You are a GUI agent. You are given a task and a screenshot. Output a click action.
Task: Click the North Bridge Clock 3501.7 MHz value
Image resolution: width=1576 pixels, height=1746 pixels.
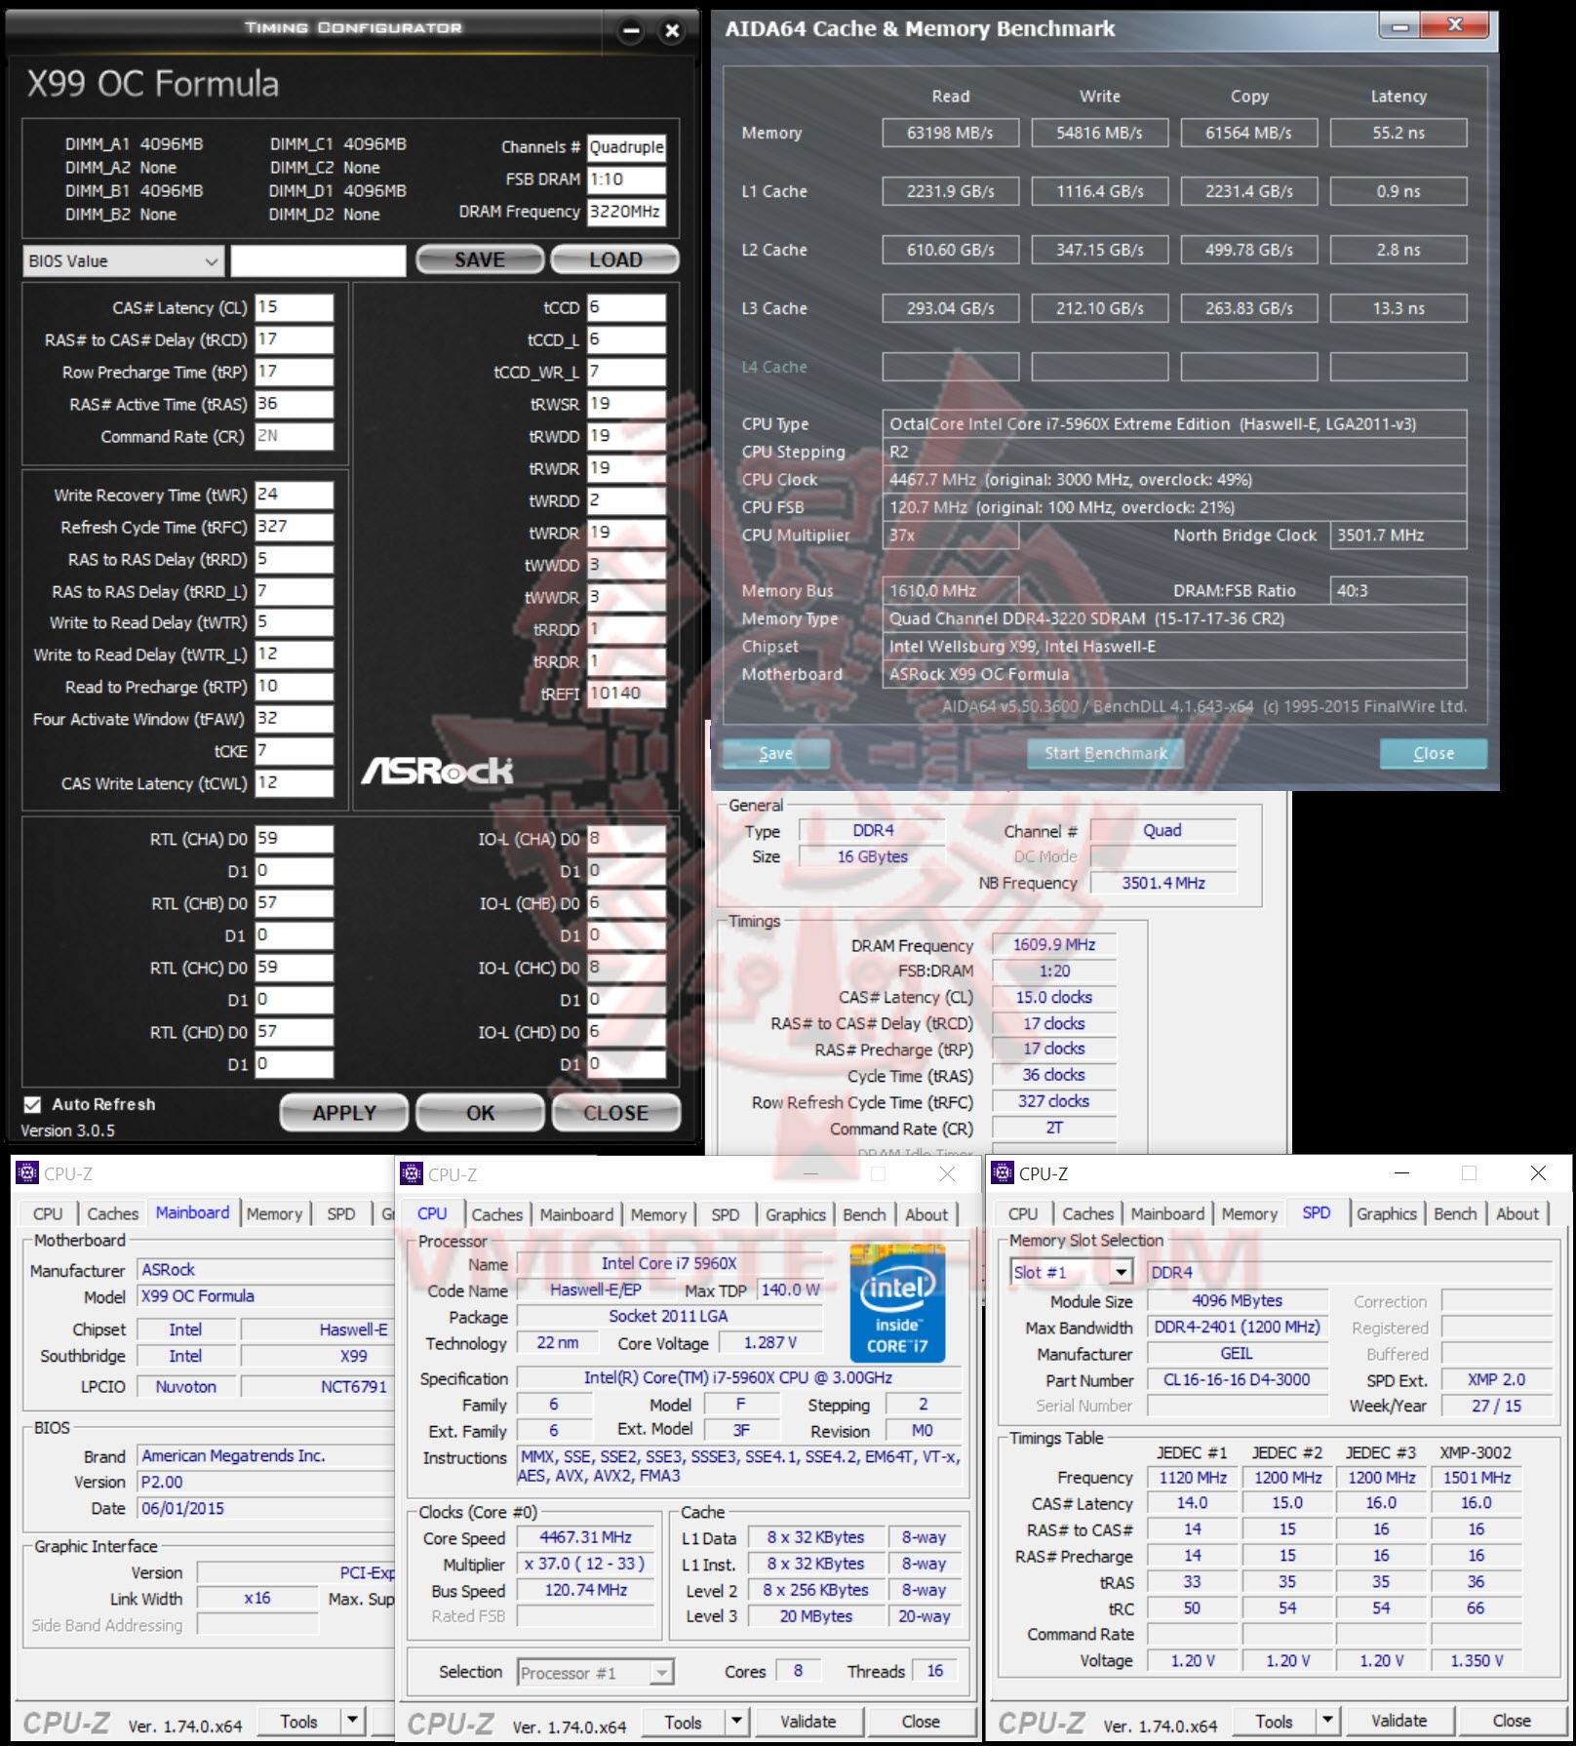(x=1399, y=536)
